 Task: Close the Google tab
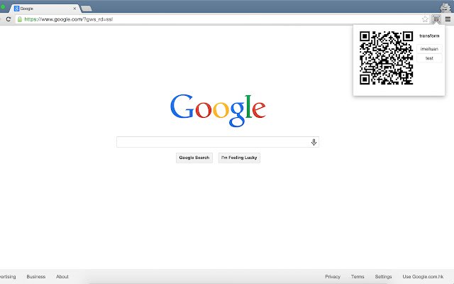(74, 9)
